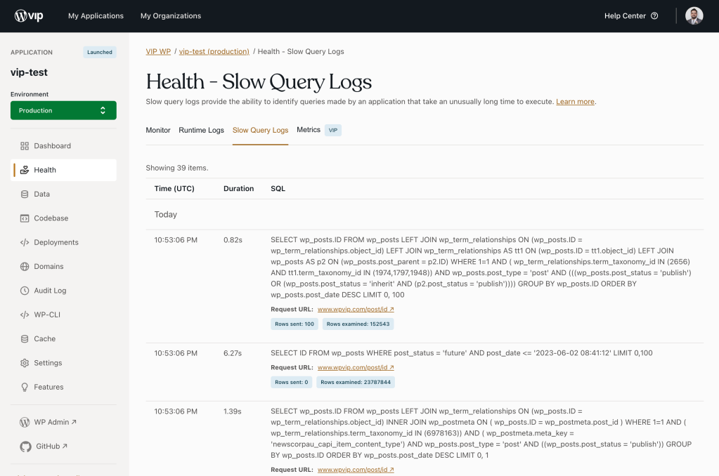Click the SQL column header

tap(278, 189)
